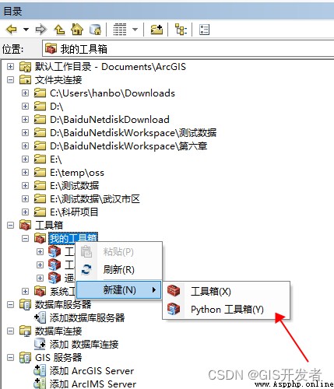Click the red toolbox icon beside 工具箱(X)
This screenshot has height=389, width=334.
(174, 291)
